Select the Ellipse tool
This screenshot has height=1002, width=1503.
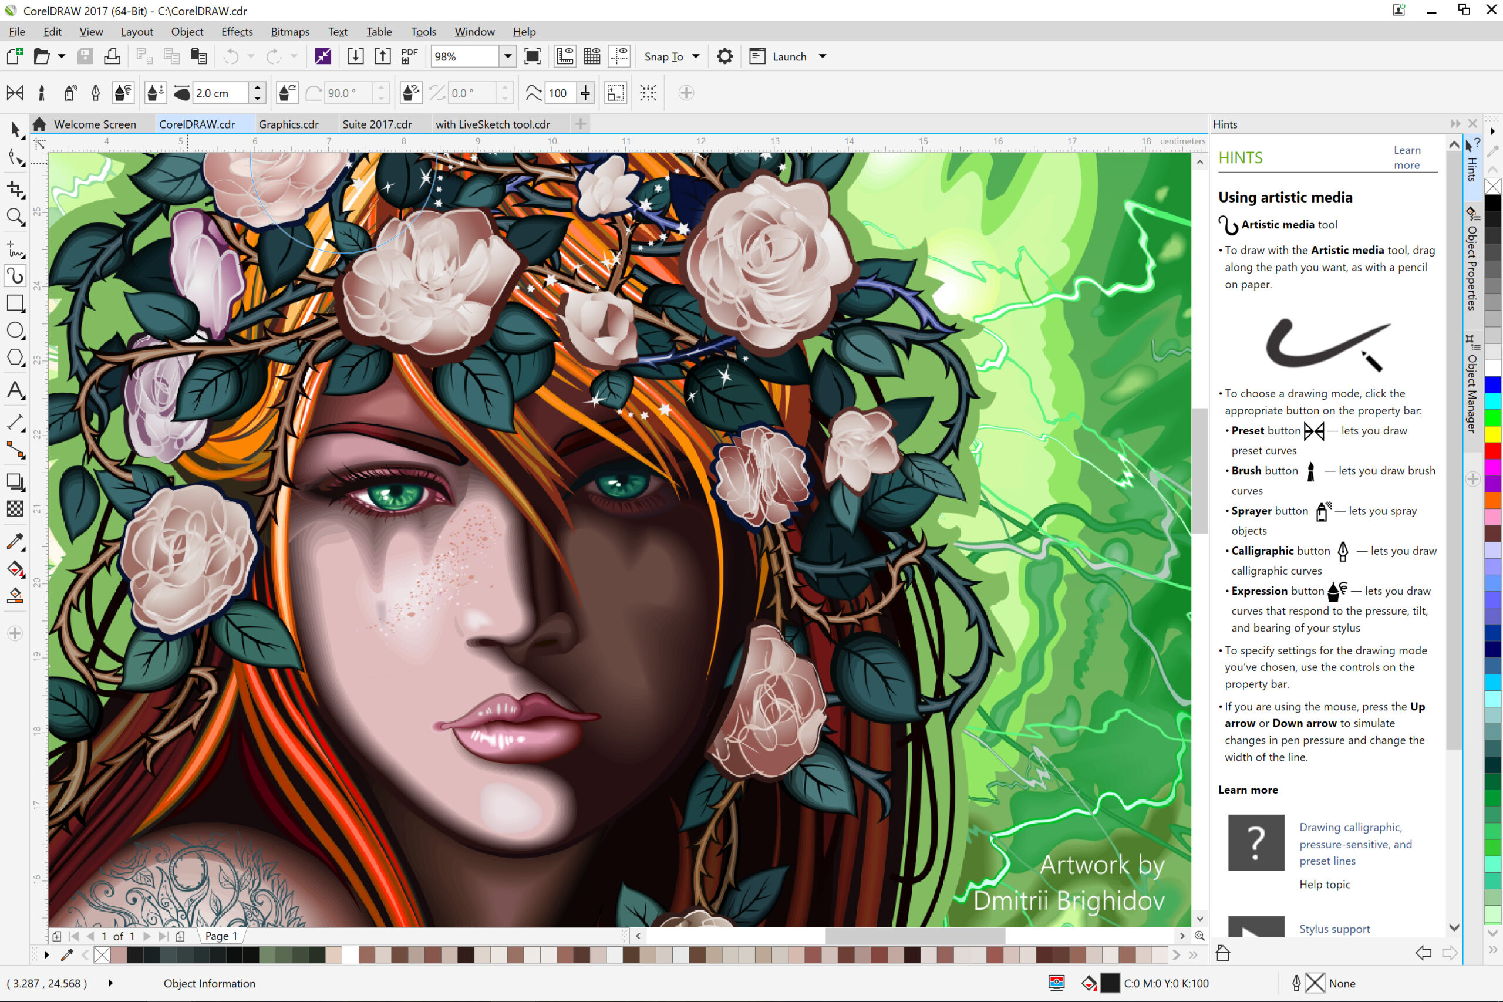(15, 330)
